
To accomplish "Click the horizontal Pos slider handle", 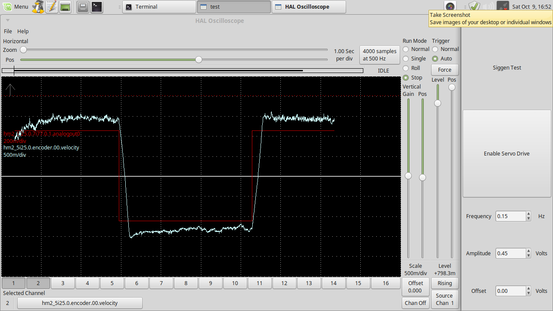I will pos(199,60).
